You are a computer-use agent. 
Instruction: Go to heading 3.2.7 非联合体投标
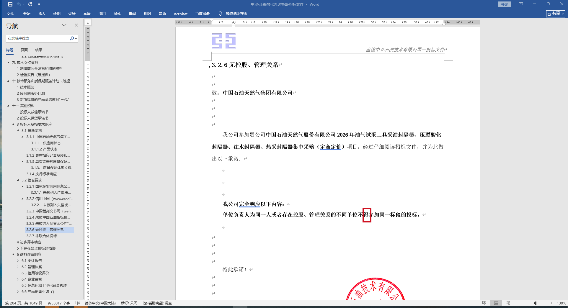click(x=41, y=236)
